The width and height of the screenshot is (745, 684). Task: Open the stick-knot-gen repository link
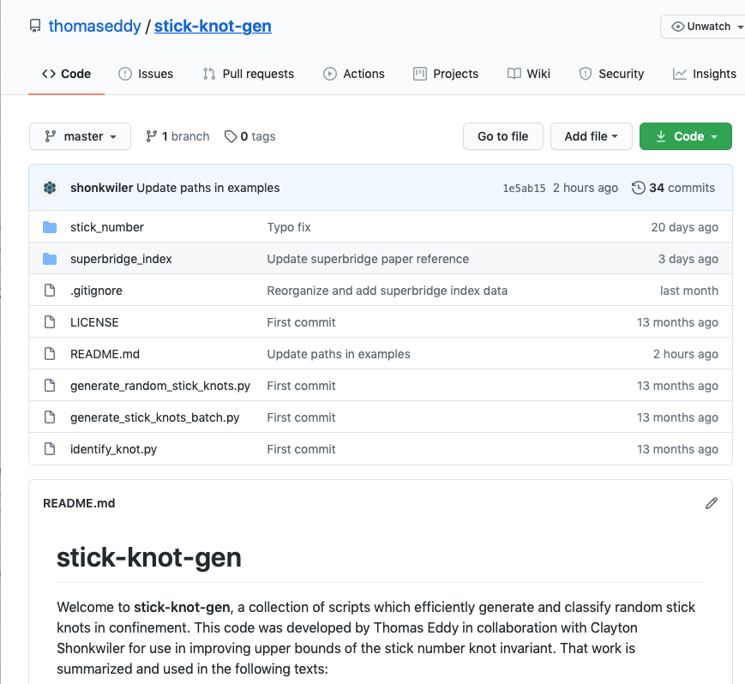(x=213, y=26)
